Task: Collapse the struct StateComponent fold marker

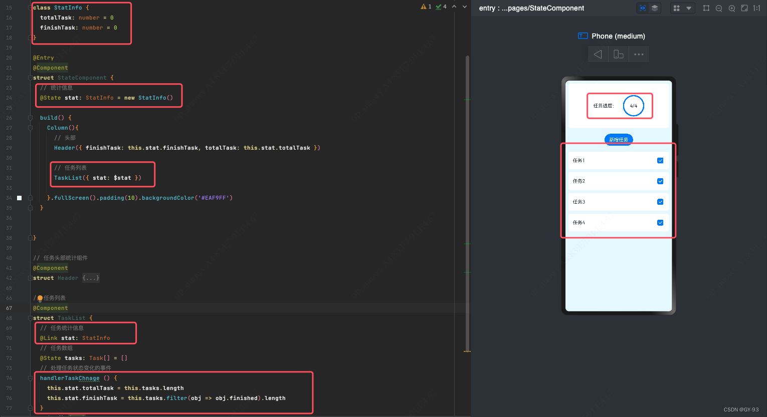Action: [x=30, y=78]
